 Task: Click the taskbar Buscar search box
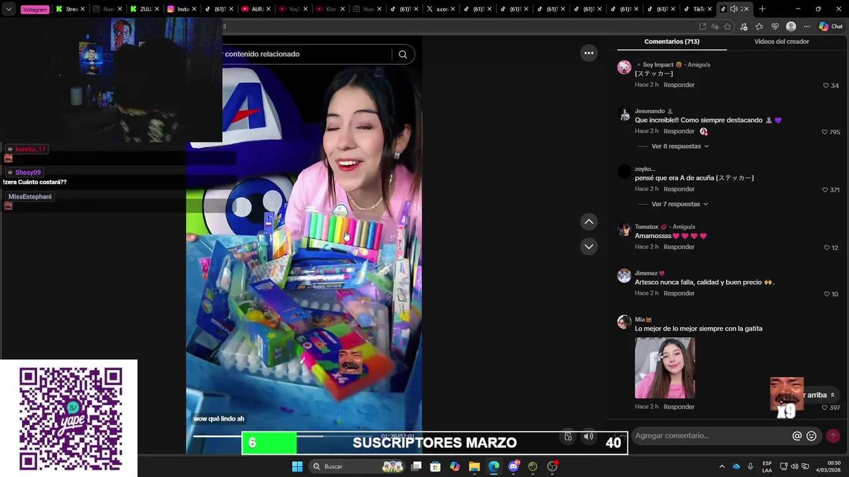(358, 466)
